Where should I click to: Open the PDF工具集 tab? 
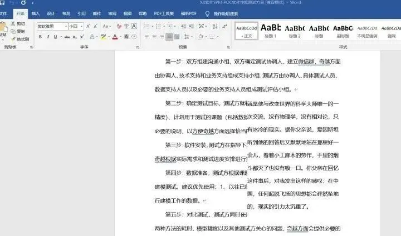click(164, 13)
